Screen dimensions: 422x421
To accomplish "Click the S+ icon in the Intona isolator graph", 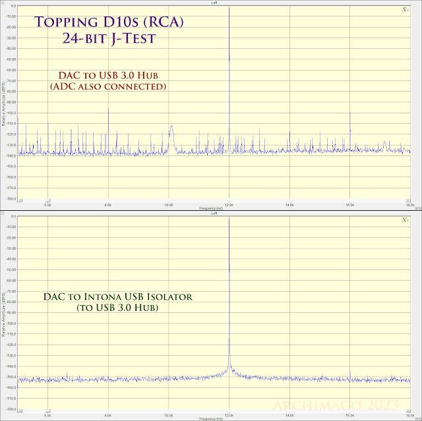I will 406,220.
